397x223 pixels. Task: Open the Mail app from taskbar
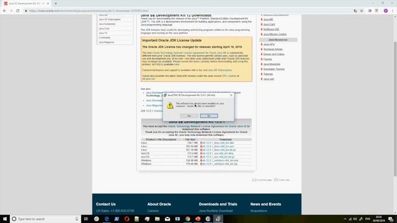[x=167, y=219]
